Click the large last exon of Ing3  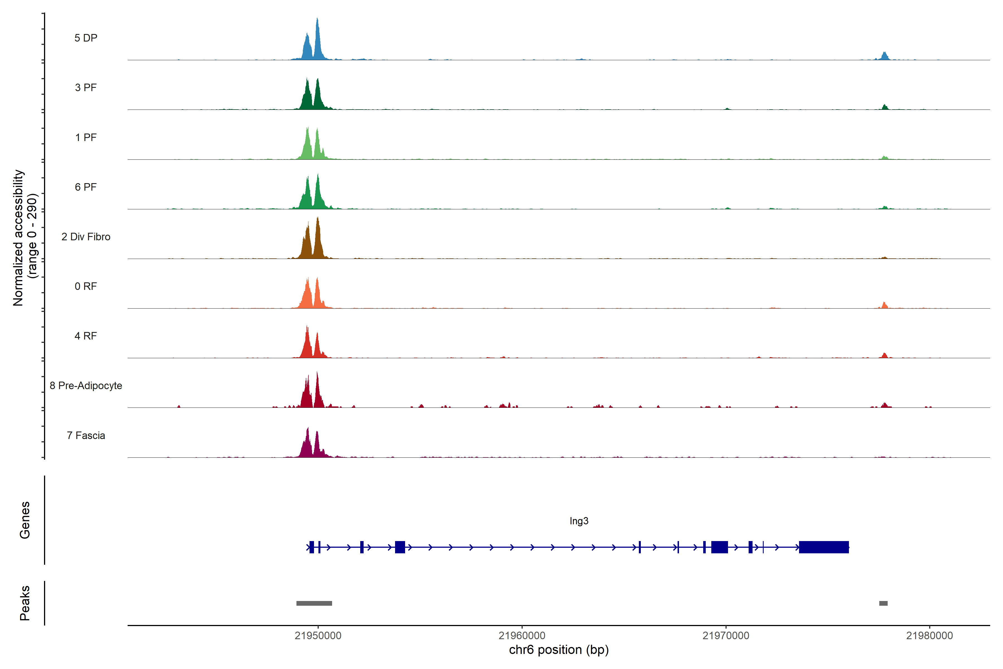[x=824, y=547]
